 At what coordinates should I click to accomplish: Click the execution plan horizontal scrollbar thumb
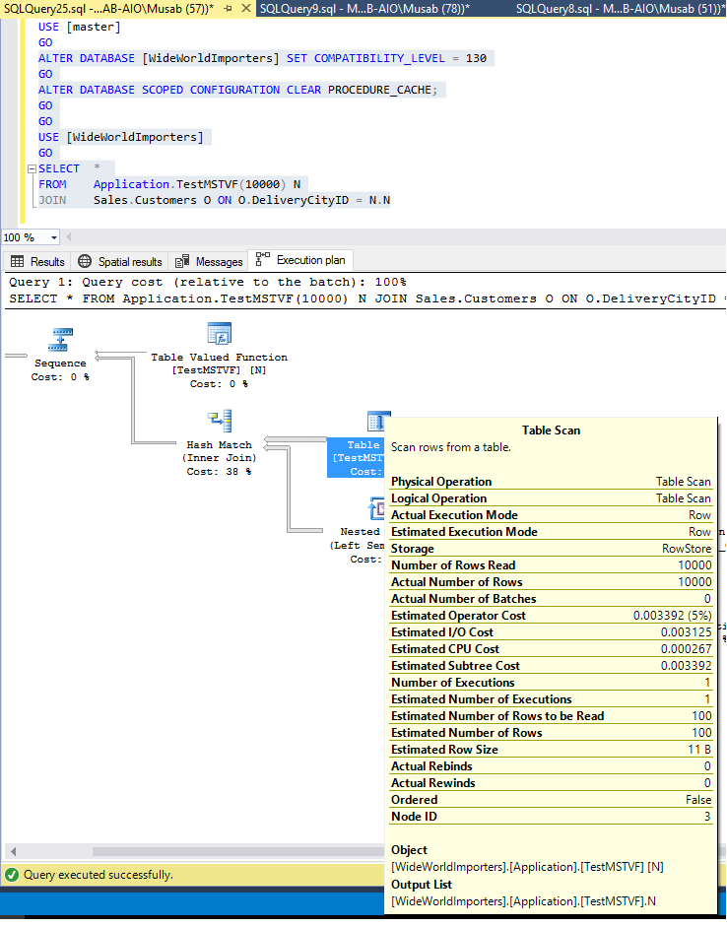pos(236,851)
